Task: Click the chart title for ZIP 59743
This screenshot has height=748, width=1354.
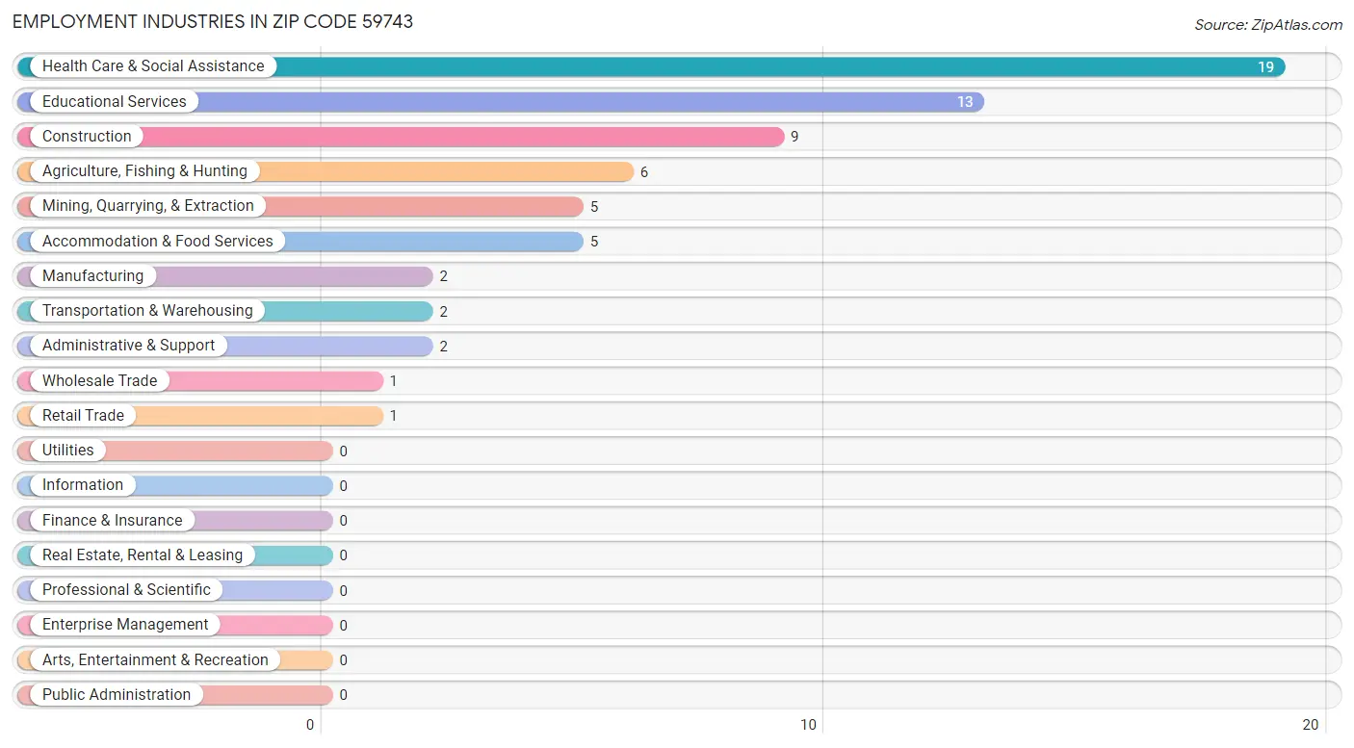Action: click(213, 21)
